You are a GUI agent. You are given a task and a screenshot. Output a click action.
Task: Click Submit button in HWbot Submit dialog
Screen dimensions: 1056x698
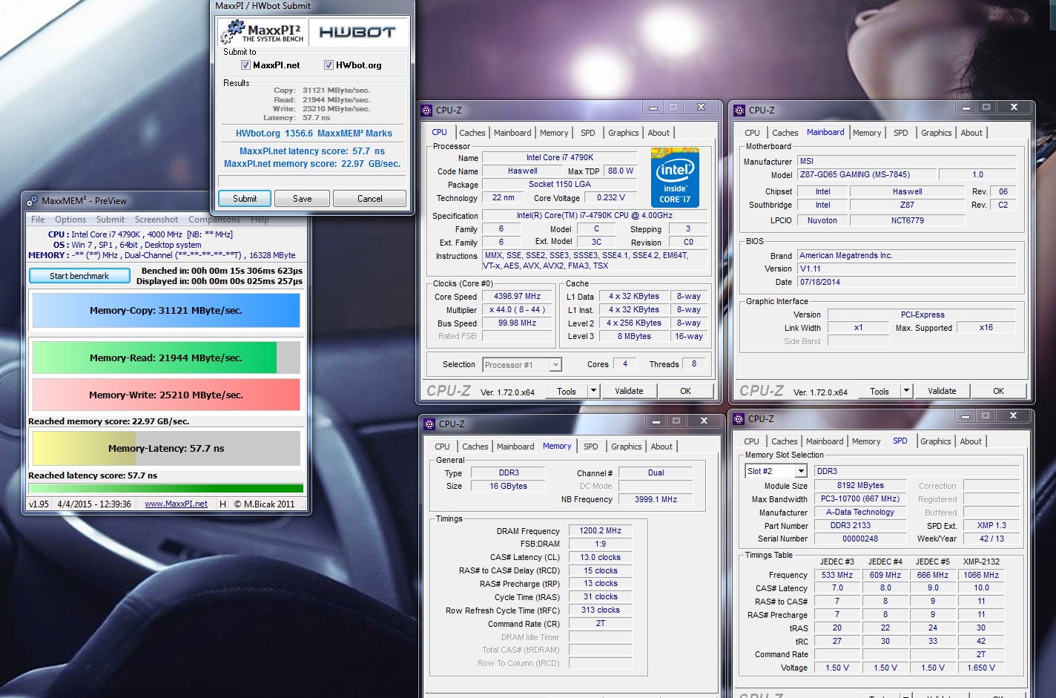[x=245, y=199]
